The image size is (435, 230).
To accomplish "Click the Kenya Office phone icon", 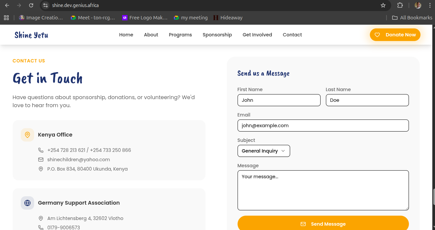I will coord(41,150).
